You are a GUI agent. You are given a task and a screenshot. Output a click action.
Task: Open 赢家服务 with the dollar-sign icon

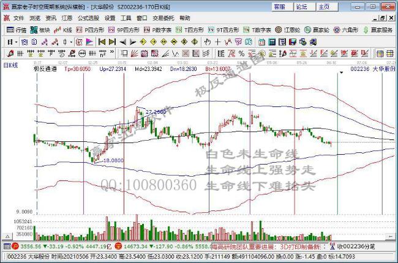tap(378, 30)
